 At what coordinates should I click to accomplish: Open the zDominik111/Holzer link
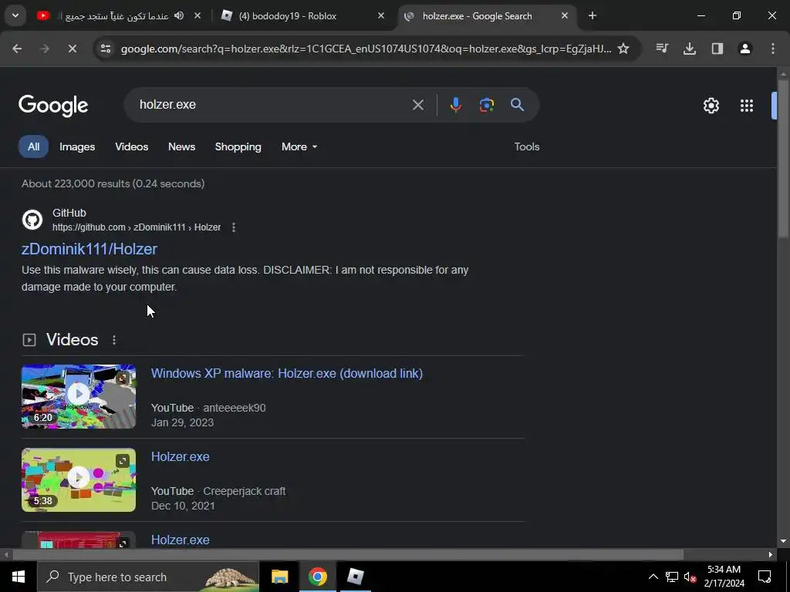point(89,249)
